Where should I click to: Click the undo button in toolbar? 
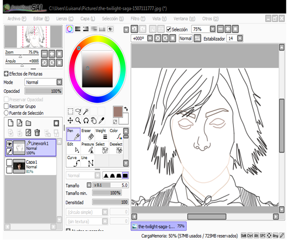click(134, 29)
